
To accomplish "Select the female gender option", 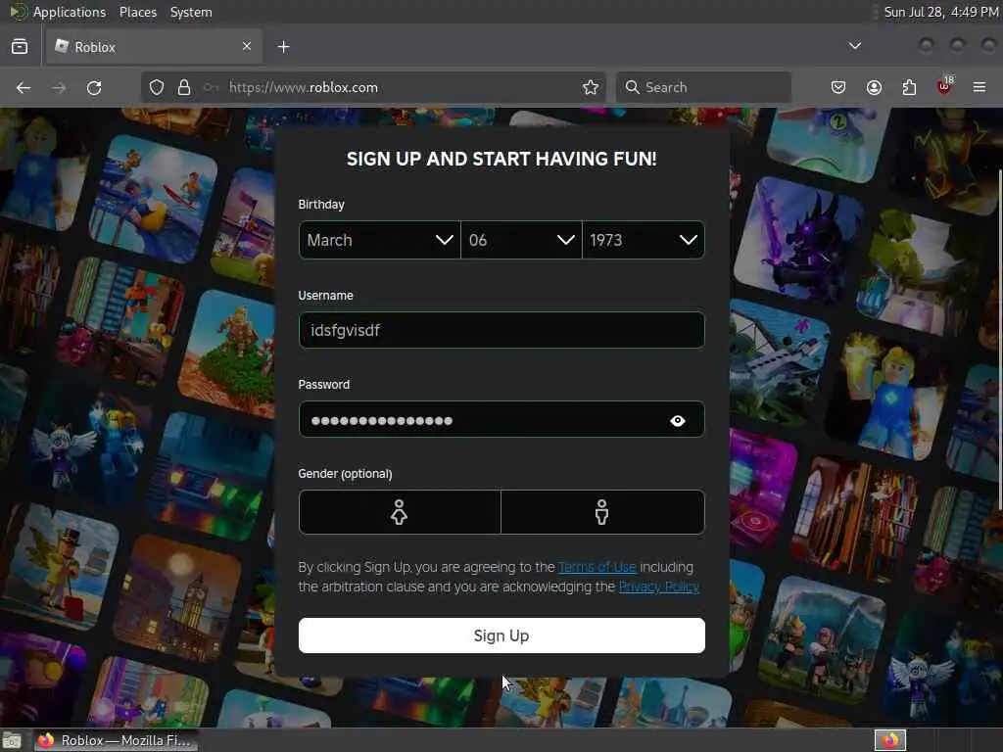I will pyautogui.click(x=400, y=512).
